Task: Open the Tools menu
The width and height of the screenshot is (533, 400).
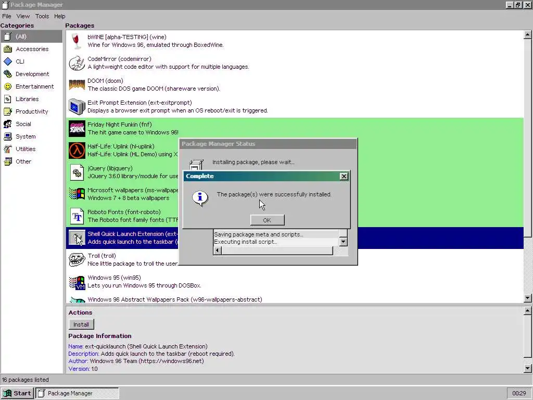Action: (42, 16)
